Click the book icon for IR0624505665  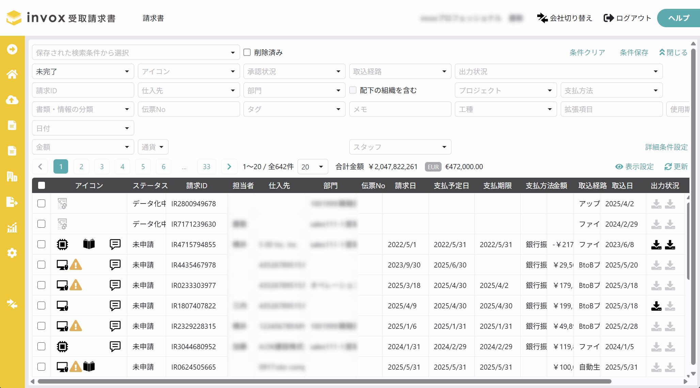pyautogui.click(x=89, y=367)
